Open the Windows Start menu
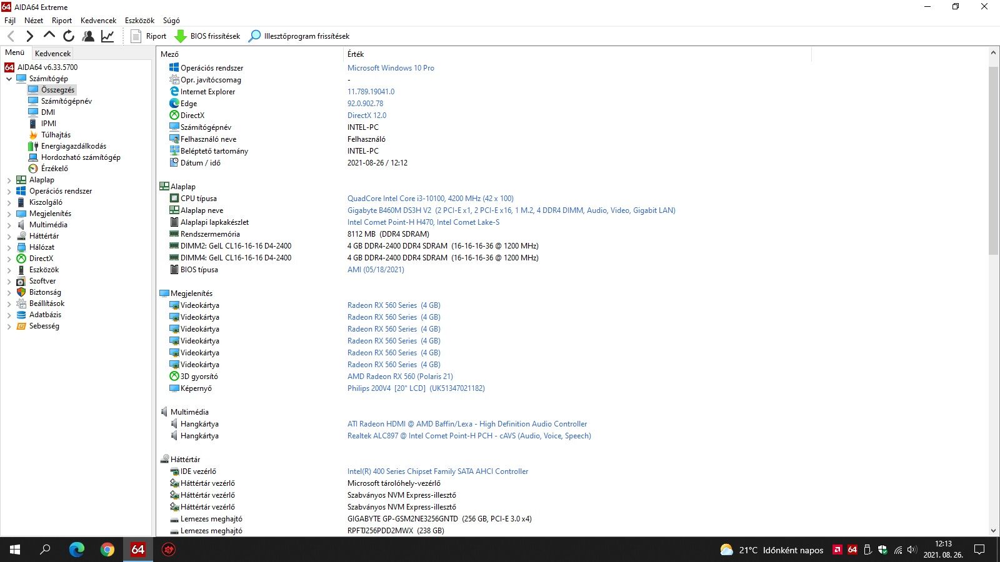Image resolution: width=1000 pixels, height=562 pixels. click(x=15, y=550)
